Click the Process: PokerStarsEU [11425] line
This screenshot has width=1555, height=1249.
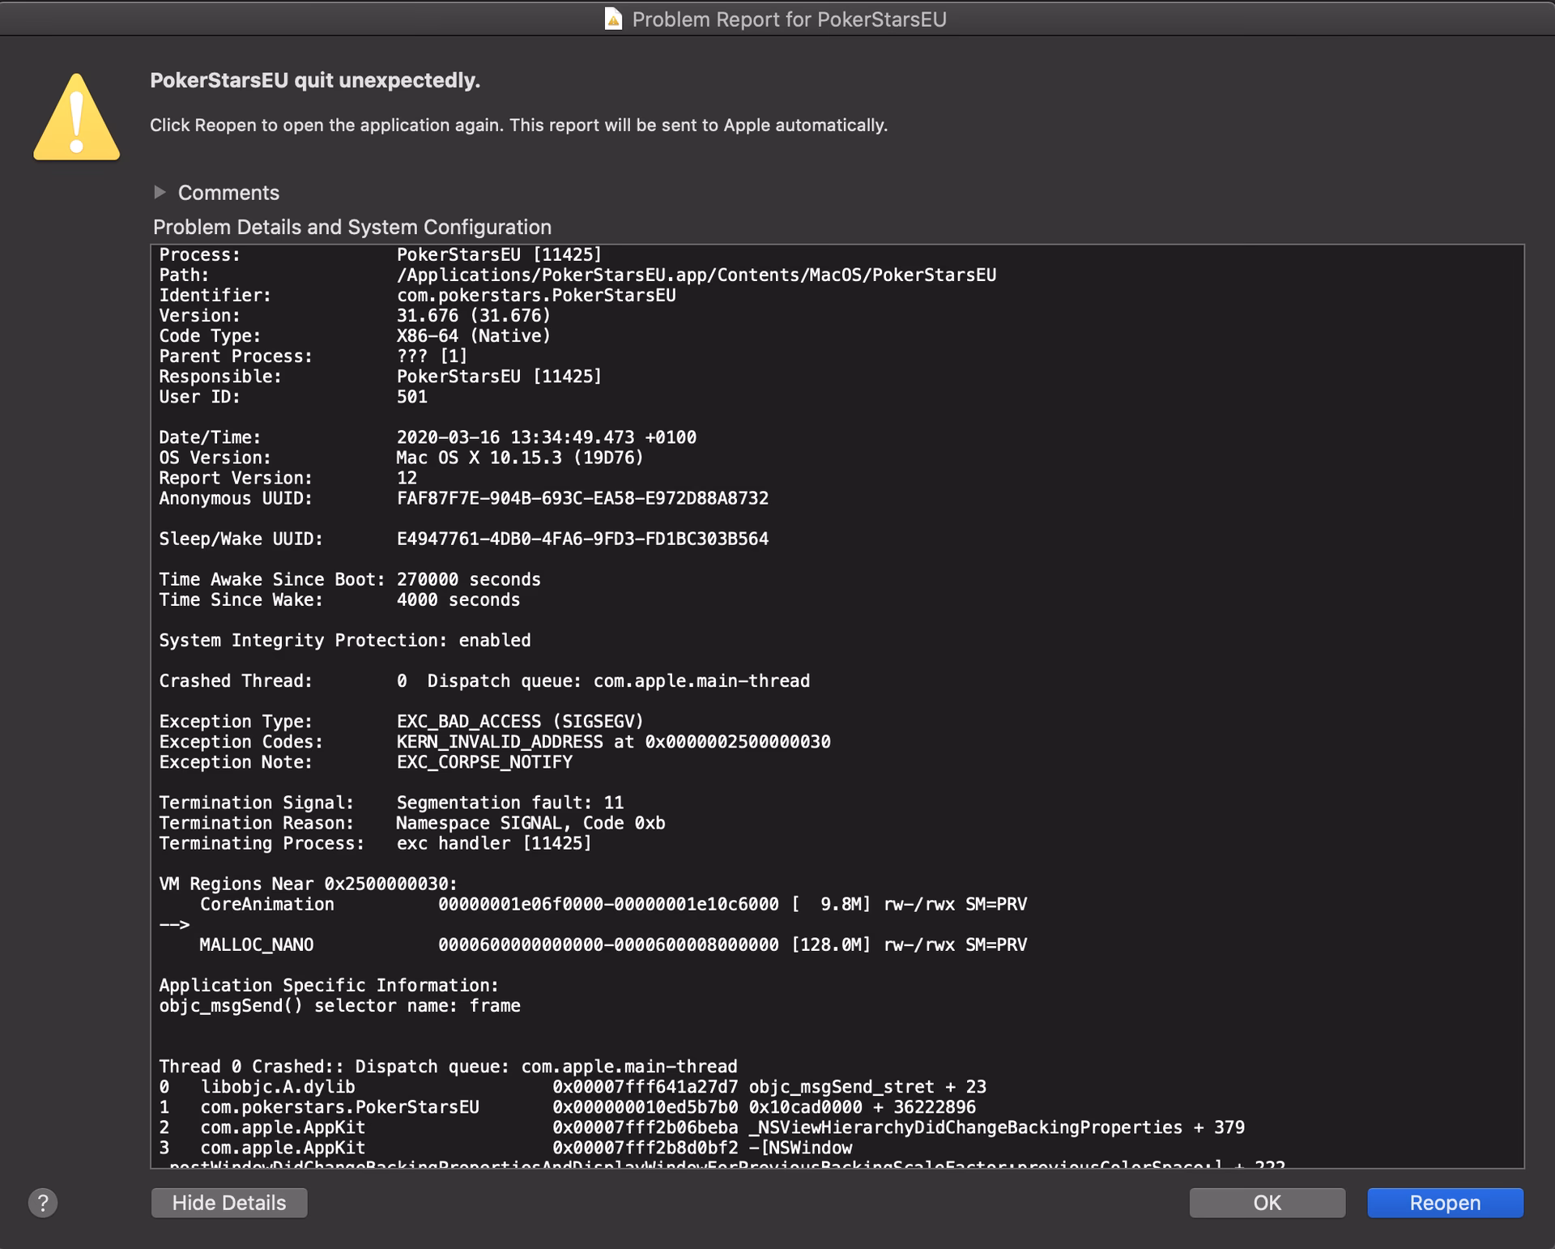tap(381, 254)
